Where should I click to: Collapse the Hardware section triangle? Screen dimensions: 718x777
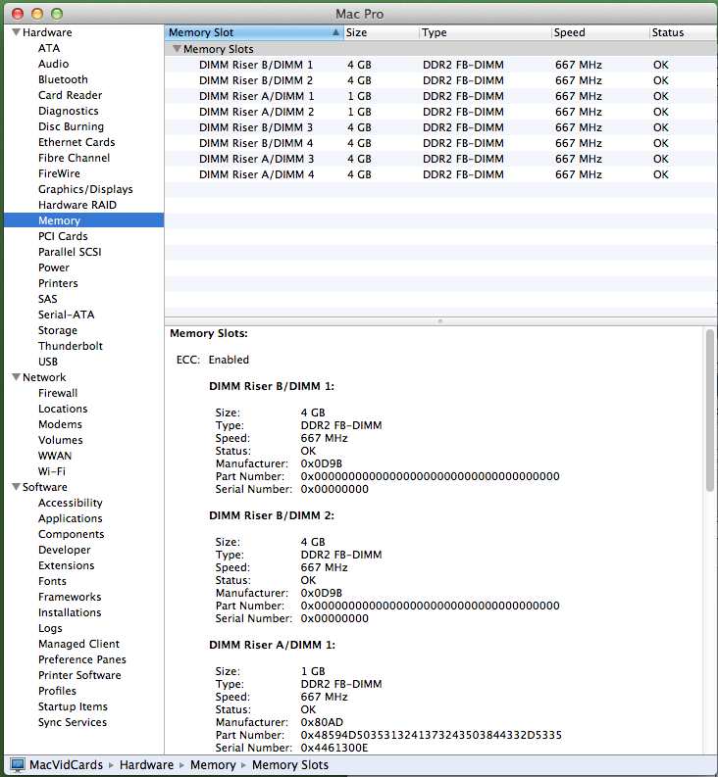(x=16, y=32)
